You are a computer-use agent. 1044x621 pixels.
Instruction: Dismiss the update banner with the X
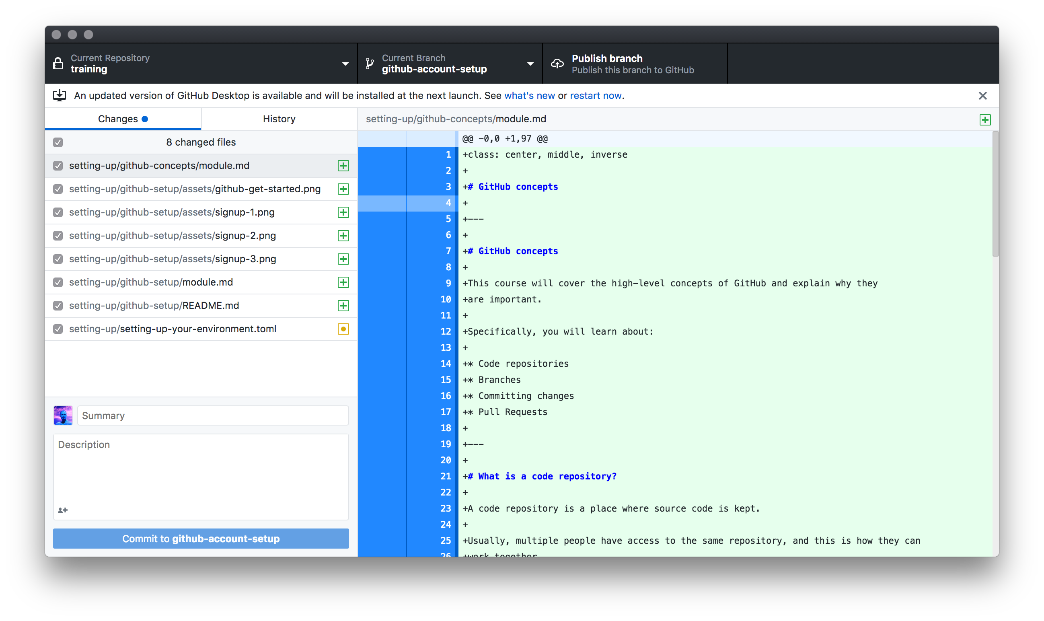pyautogui.click(x=982, y=96)
